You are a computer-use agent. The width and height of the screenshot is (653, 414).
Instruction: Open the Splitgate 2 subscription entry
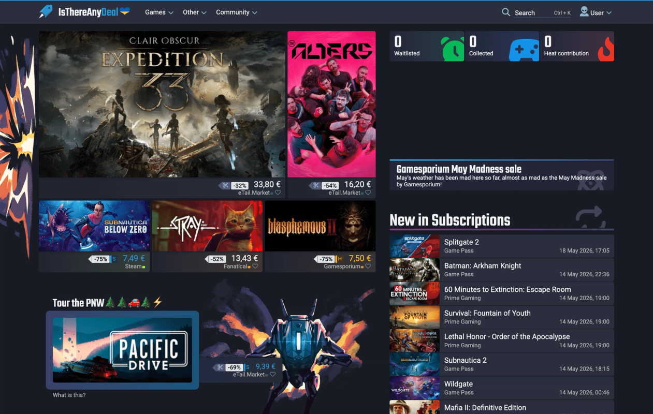click(502, 246)
